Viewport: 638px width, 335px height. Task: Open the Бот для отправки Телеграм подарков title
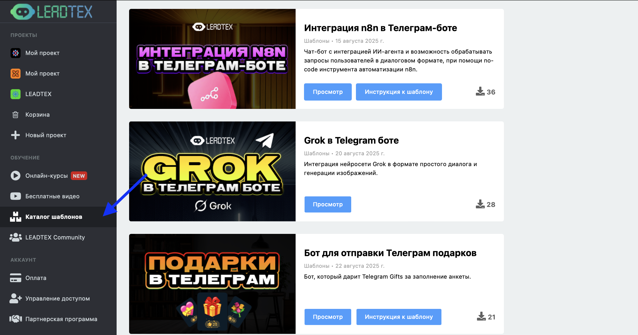coord(390,253)
